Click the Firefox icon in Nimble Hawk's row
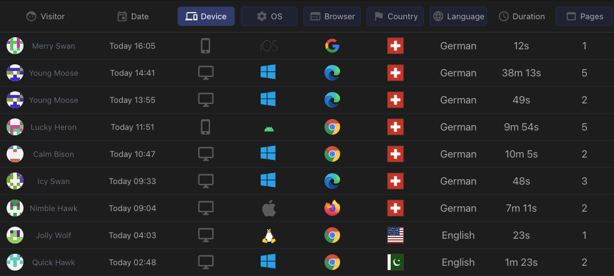 point(332,208)
